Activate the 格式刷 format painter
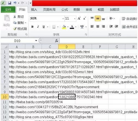The height and width of the screenshot is (121, 138). point(20,29)
